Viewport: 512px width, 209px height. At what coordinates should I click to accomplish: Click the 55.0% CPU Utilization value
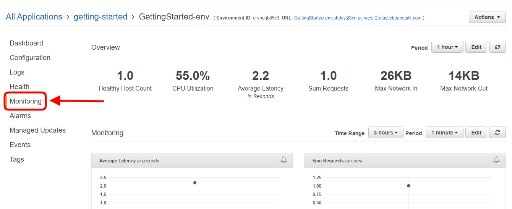[x=193, y=76]
